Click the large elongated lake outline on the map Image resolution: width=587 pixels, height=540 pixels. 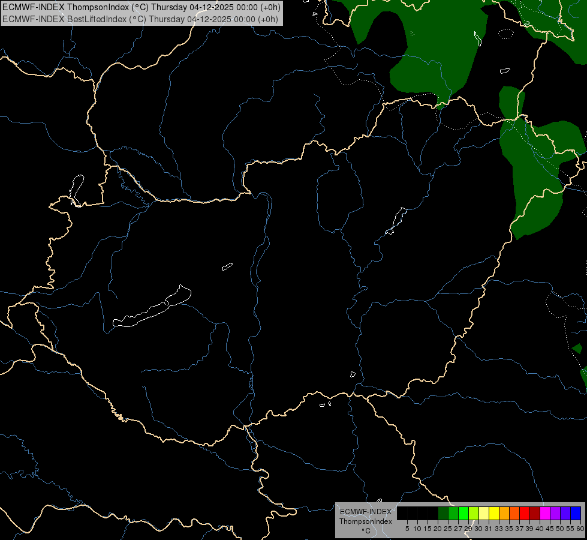[152, 311]
